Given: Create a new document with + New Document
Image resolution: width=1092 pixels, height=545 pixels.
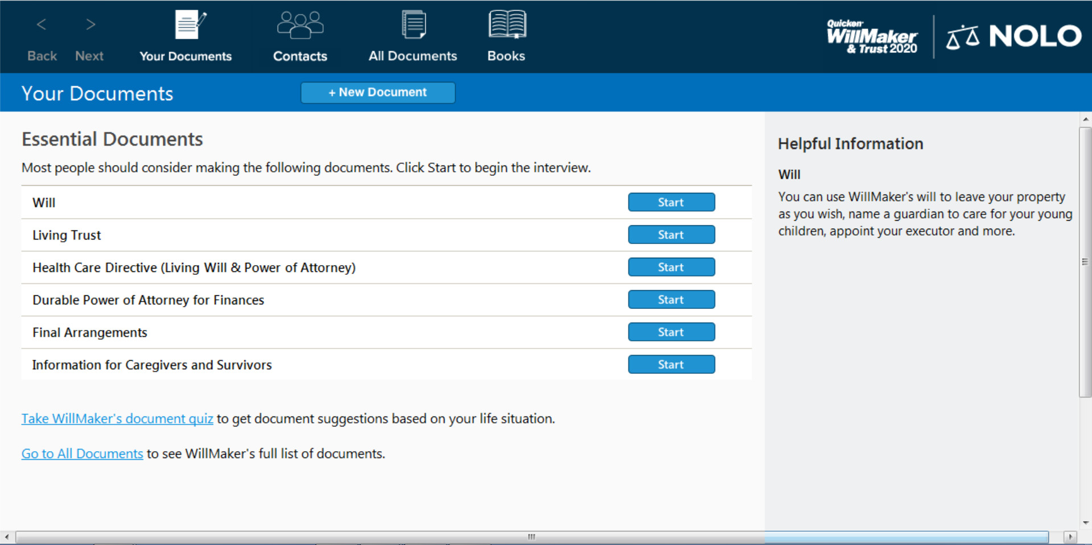Looking at the screenshot, I should 377,92.
